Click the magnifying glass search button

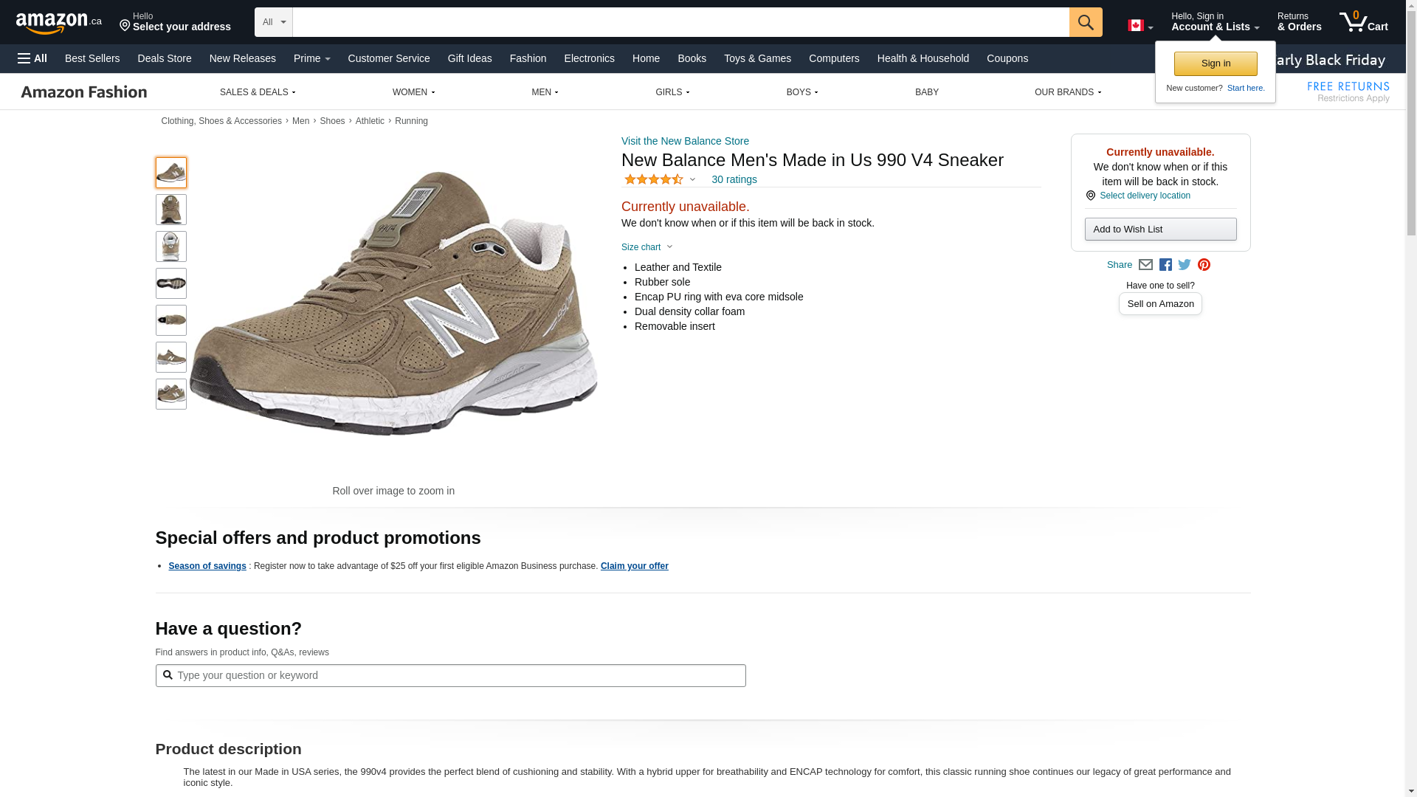tap(1085, 22)
